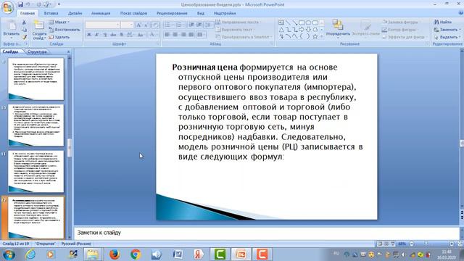Toggle strikethrough text formatting
The image size is (464, 261).
click(x=113, y=35)
